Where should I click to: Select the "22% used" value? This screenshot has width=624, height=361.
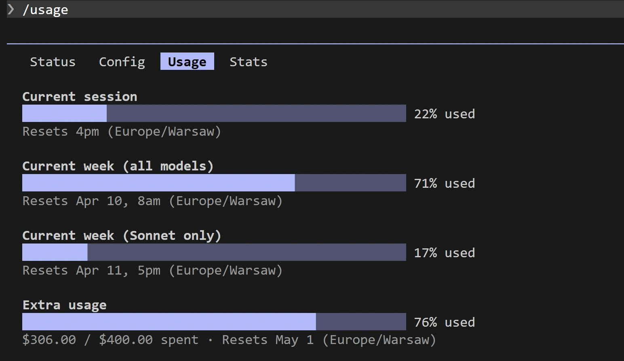445,114
